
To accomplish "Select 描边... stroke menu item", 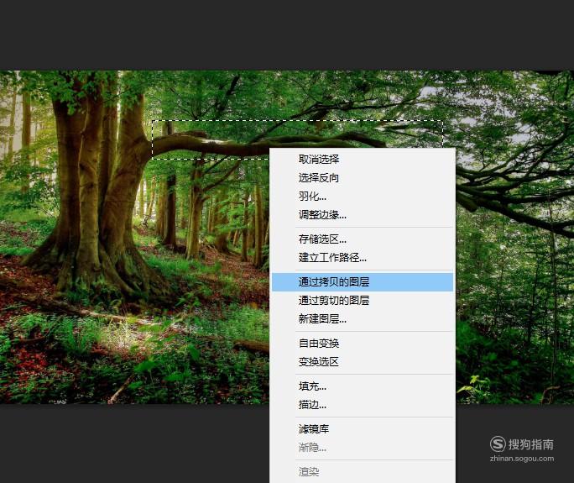I will click(363, 405).
